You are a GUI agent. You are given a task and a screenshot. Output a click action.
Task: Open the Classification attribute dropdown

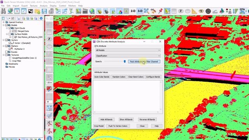(x=128, y=56)
